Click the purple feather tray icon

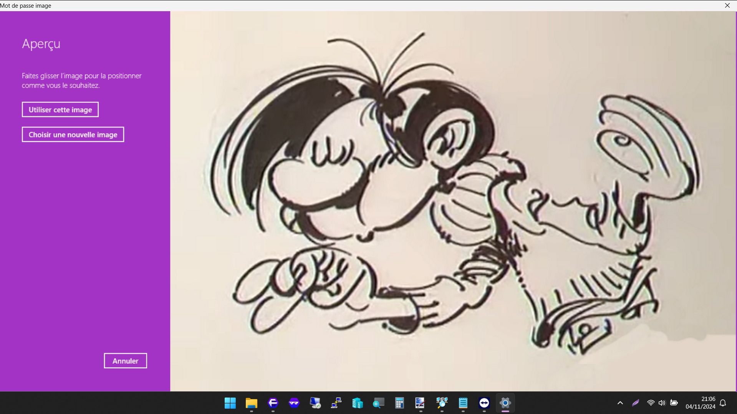[x=636, y=403]
